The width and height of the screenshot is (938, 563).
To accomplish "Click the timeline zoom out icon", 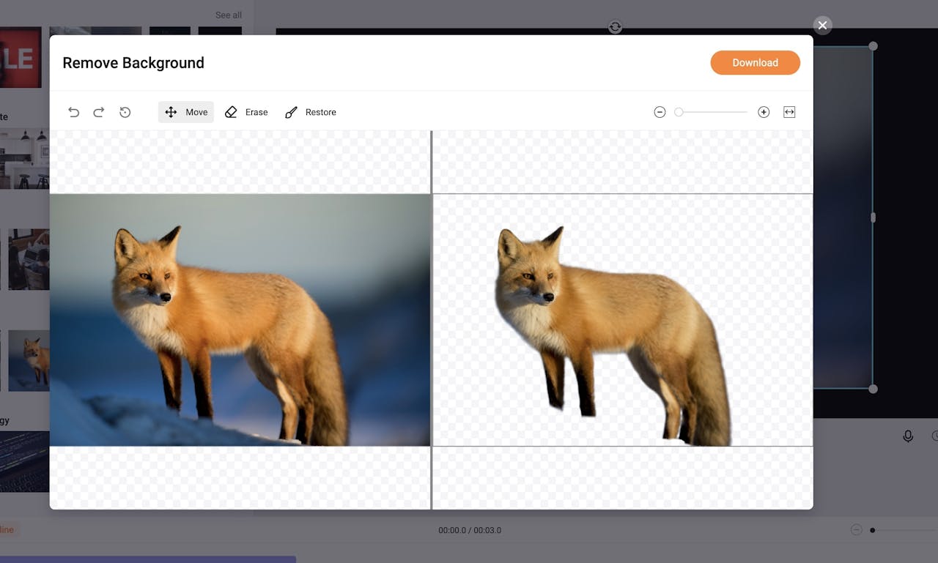I will [856, 530].
